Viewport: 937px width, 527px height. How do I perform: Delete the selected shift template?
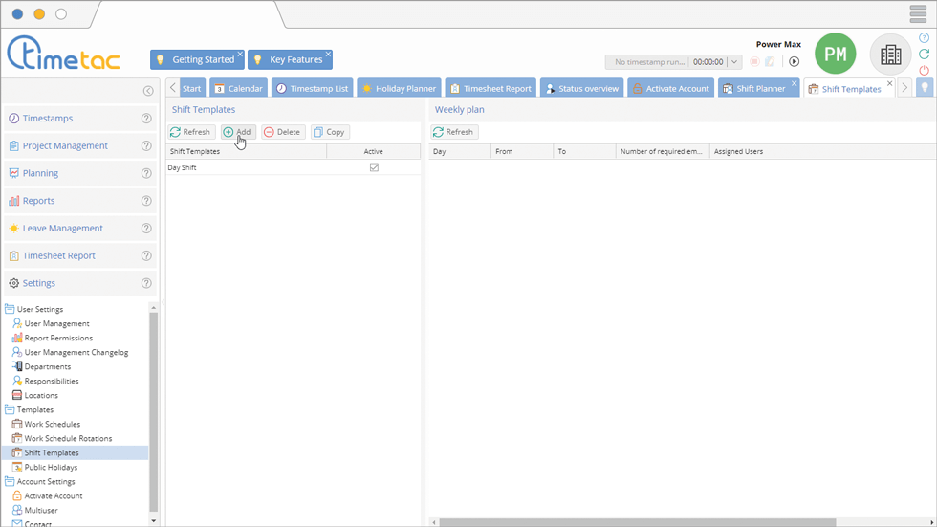[x=283, y=132]
